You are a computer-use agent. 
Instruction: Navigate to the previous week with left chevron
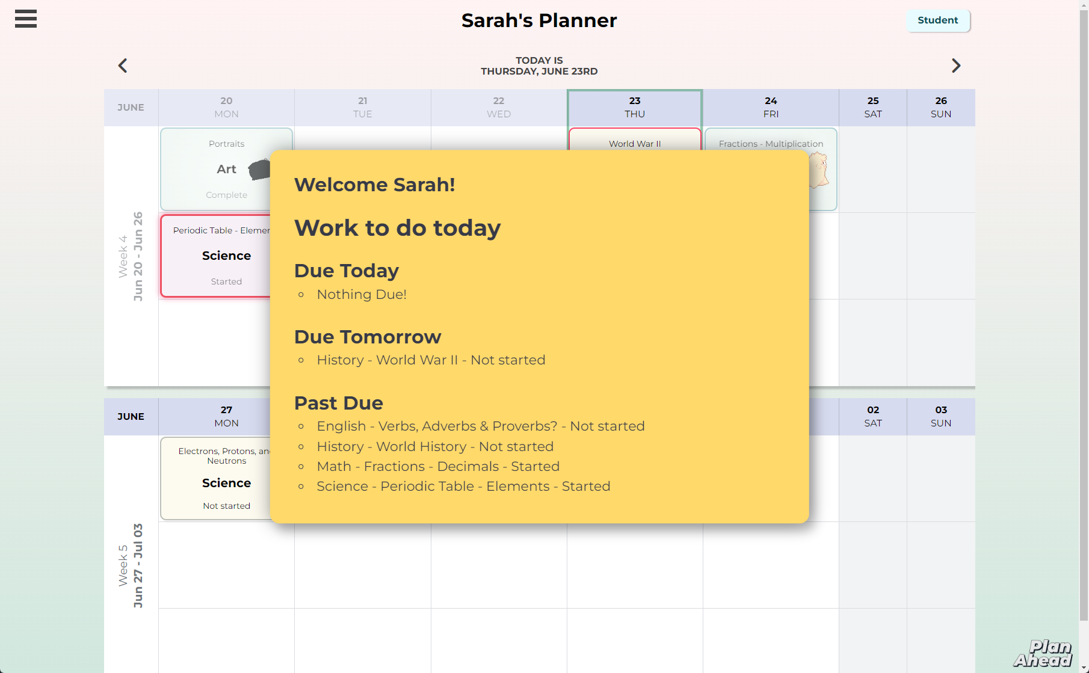[122, 65]
